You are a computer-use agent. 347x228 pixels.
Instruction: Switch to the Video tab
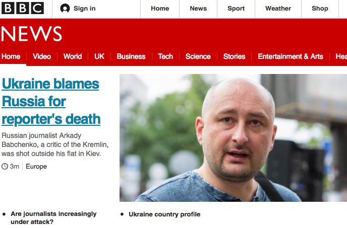pos(42,56)
